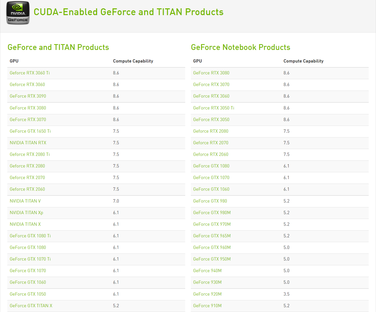
Task: Click the CUDA-Enabled GeForce and TITAN Products title
Action: [129, 12]
